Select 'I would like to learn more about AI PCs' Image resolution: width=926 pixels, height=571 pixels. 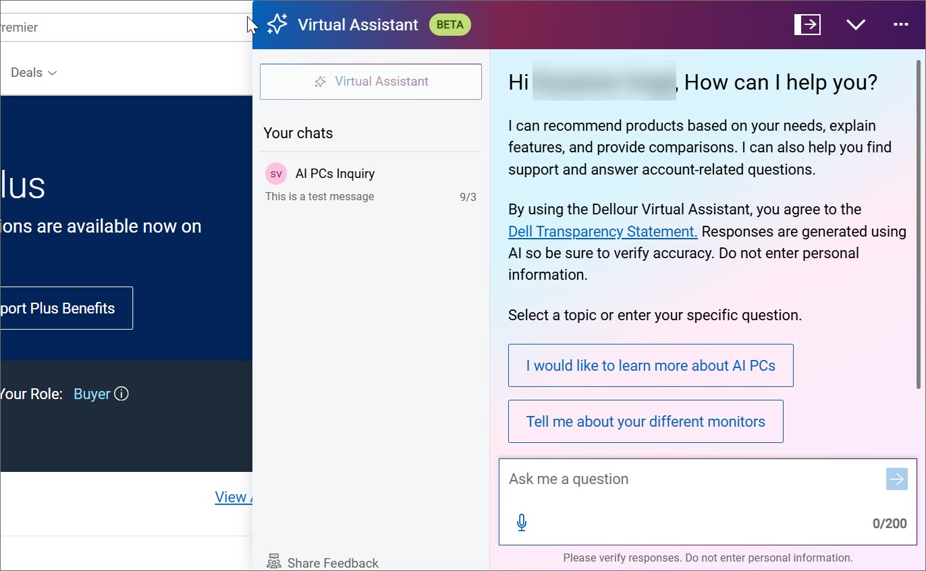click(650, 365)
